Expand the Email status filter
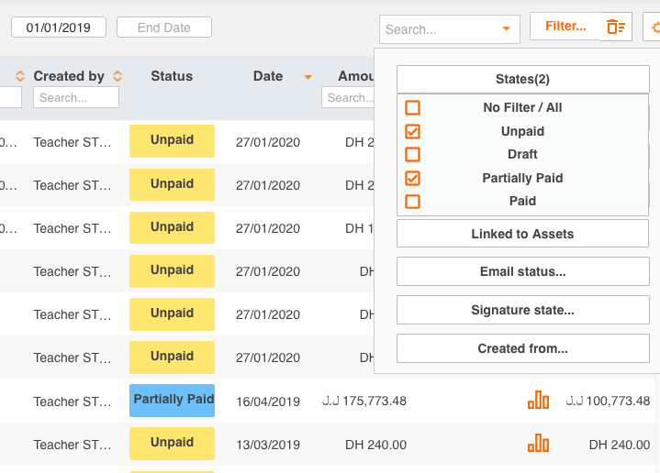The image size is (660, 473). pos(522,272)
